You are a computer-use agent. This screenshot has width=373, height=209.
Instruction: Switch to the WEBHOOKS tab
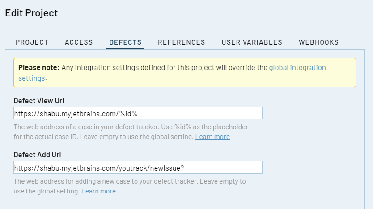(318, 42)
